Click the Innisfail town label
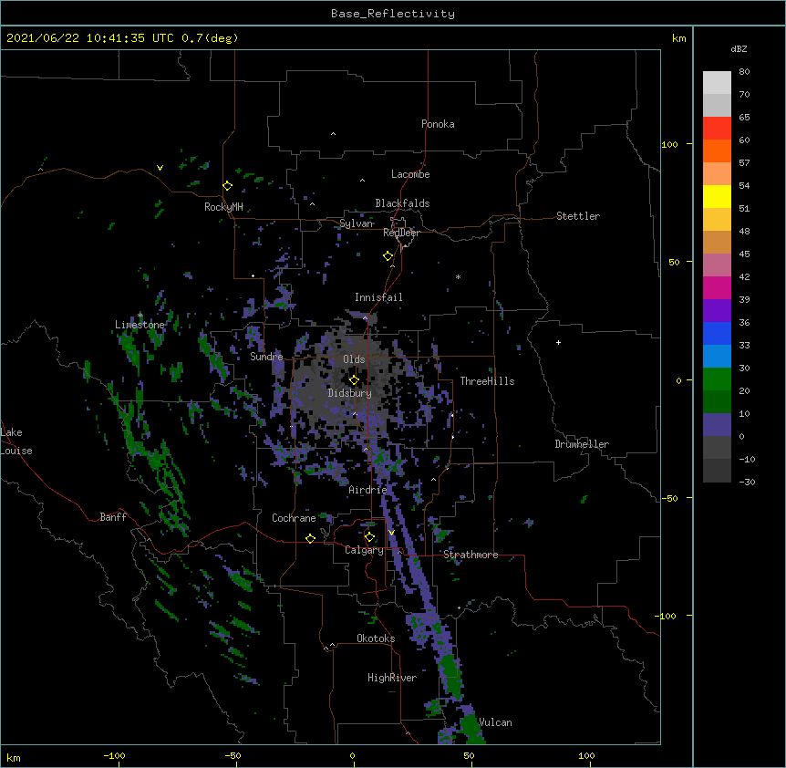The image size is (786, 768). pyautogui.click(x=378, y=297)
